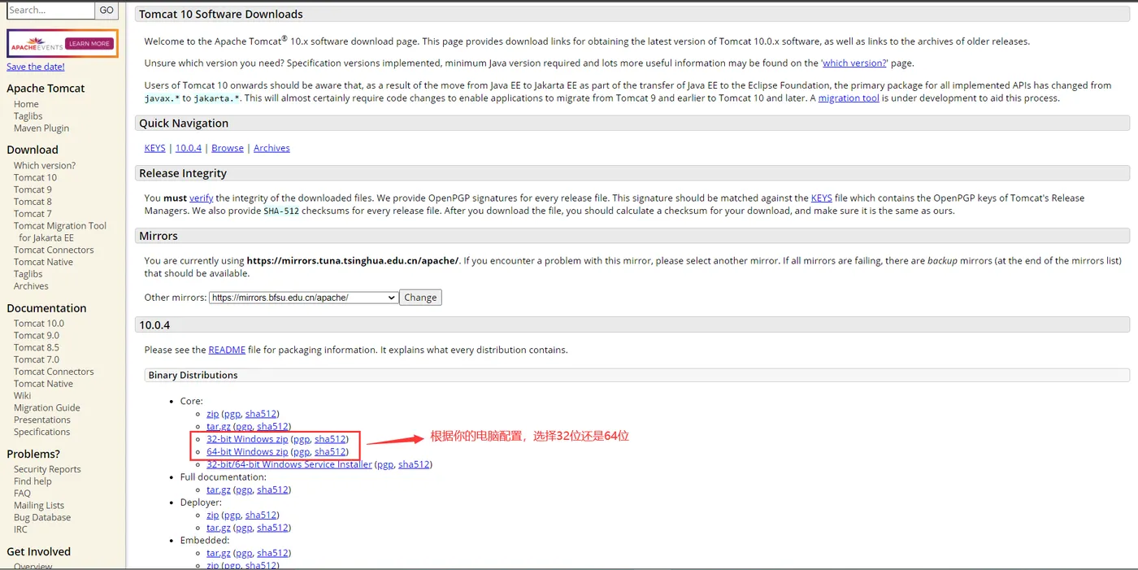Open Tomcat Native under Documentation section
Screen dimensions: 1138x570
43,384
